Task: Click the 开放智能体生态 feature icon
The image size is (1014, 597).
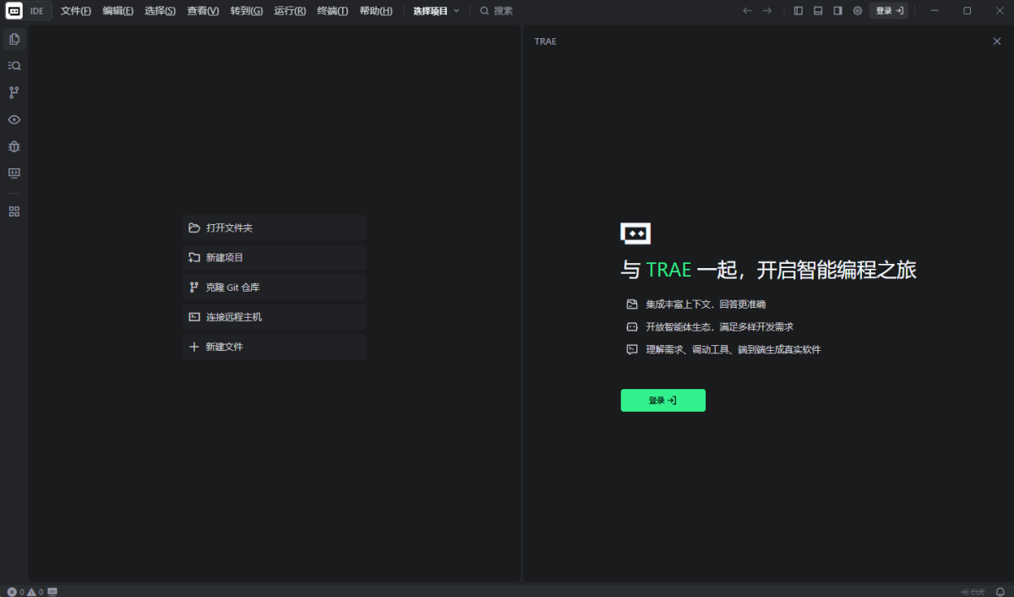Action: 631,327
